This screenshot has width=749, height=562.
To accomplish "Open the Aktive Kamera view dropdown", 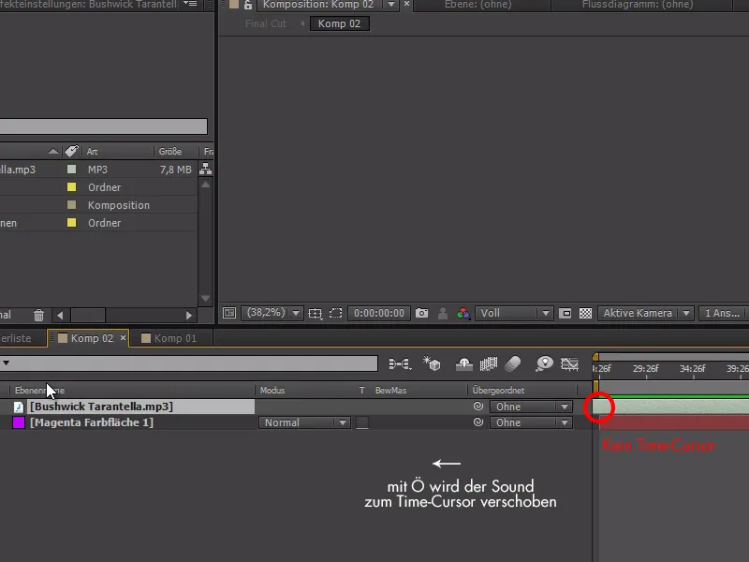I will tap(646, 313).
